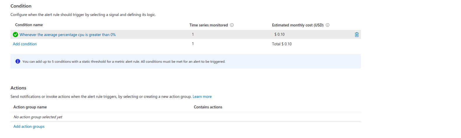Screen dimensions: 461x138
Task: Click the Configure when alert rule triggers description
Action: [83, 15]
